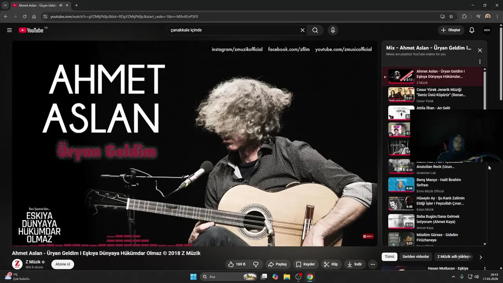Click the video player area to pause

click(x=195, y=143)
